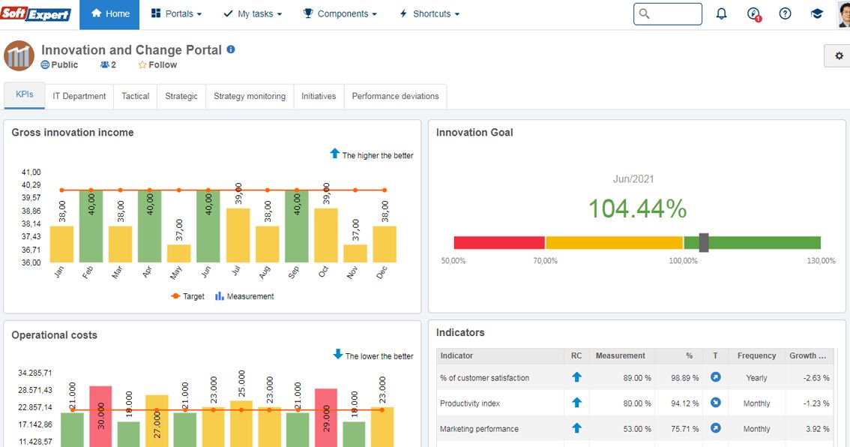This screenshot has height=447, width=850.
Task: Click the gray marker on Innovation Goal gauge
Action: (x=704, y=242)
